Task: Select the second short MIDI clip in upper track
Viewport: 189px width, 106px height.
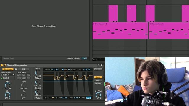Action: pyautogui.click(x=132, y=13)
